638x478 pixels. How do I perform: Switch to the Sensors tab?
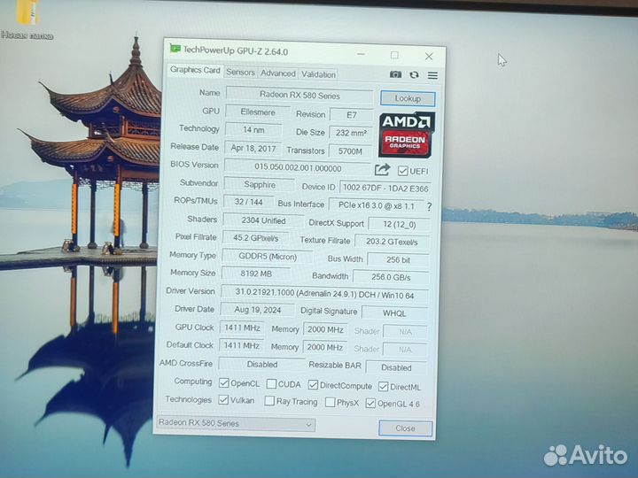coord(240,72)
